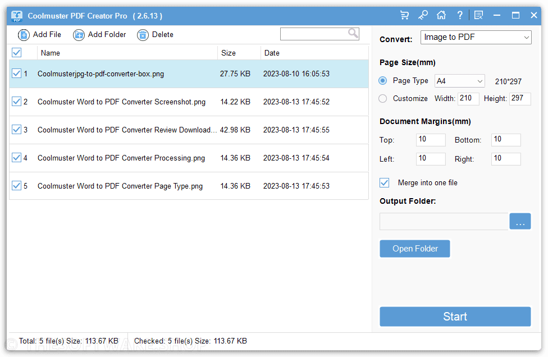
Task: Click the Top margin field
Action: tap(431, 140)
